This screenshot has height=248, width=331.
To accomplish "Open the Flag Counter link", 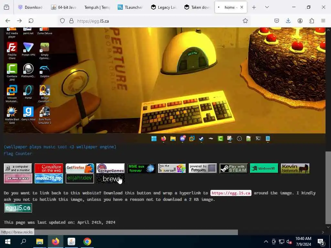I will (x=18, y=154).
